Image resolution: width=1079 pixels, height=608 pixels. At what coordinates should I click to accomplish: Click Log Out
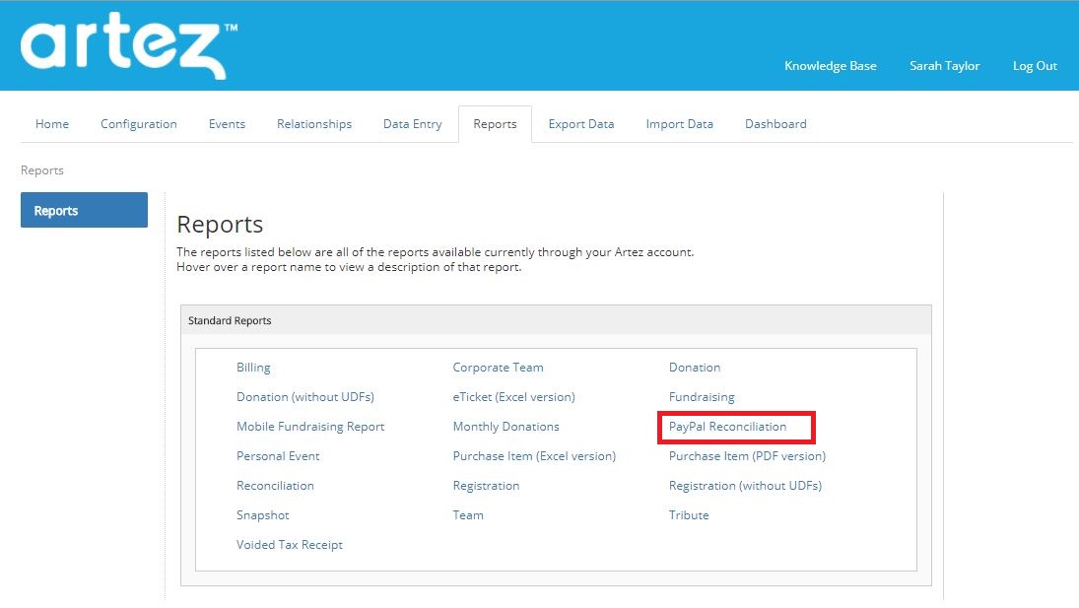tap(1035, 66)
